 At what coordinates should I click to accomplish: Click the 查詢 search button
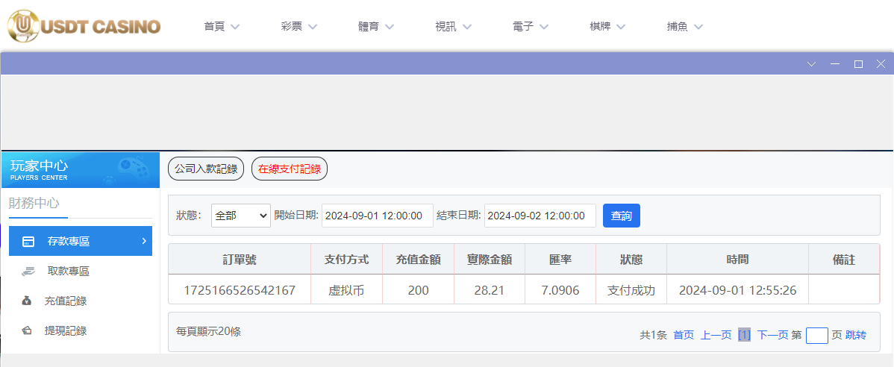coord(621,216)
